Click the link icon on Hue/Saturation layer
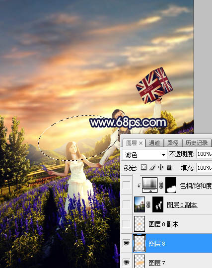Viewport: 212px width, 268px height. coord(161,185)
